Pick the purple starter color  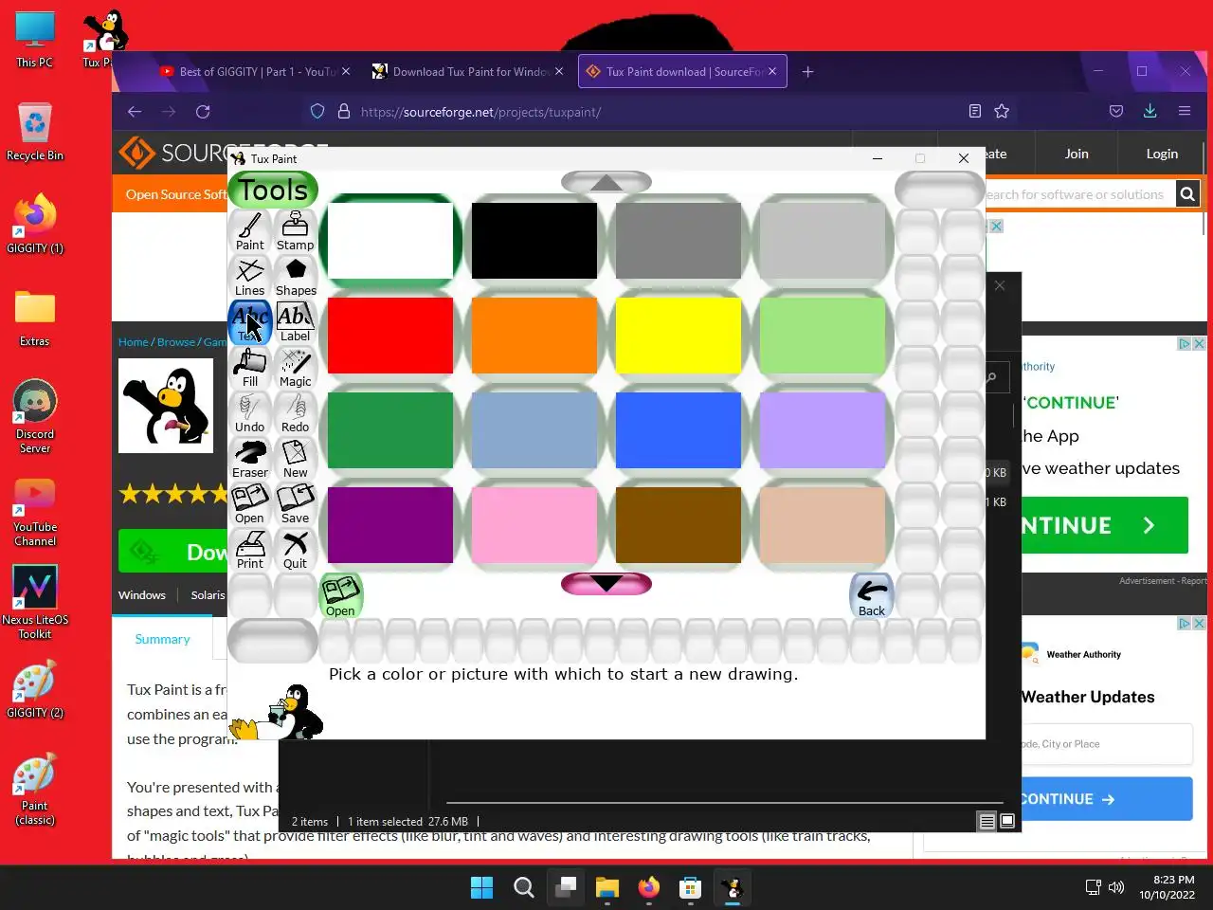click(x=390, y=525)
